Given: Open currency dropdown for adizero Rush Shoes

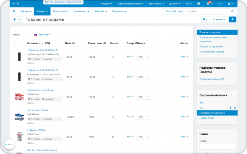Looking at the screenshot, I should [x=143, y=117].
